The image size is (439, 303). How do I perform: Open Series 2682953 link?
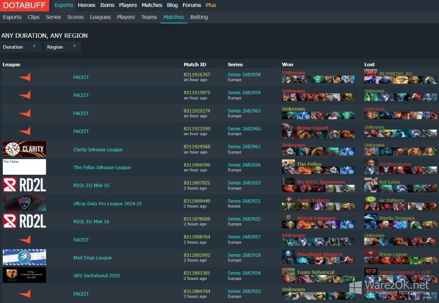(244, 291)
